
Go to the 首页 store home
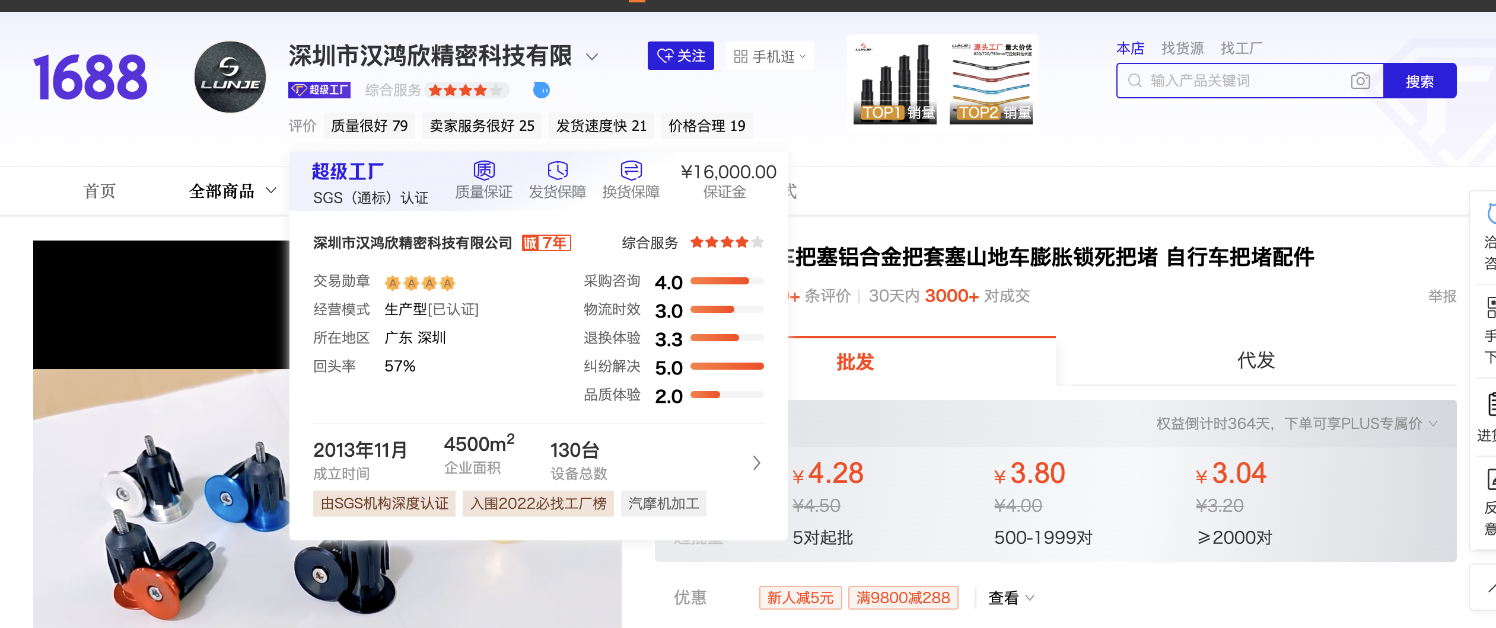[x=100, y=191]
